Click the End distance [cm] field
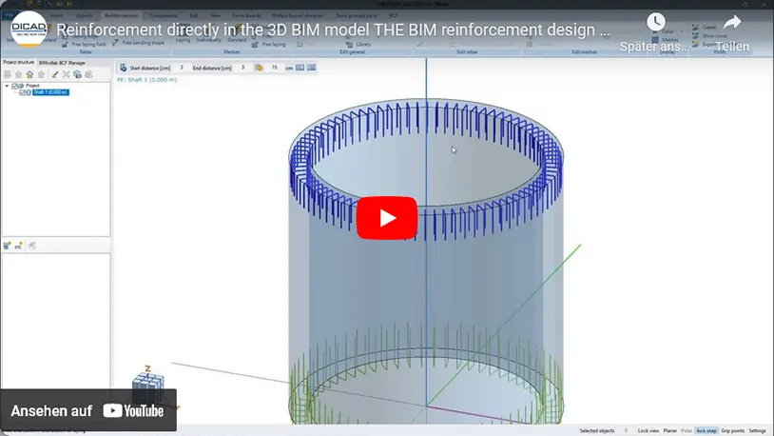This screenshot has height=436, width=774. 242,68
